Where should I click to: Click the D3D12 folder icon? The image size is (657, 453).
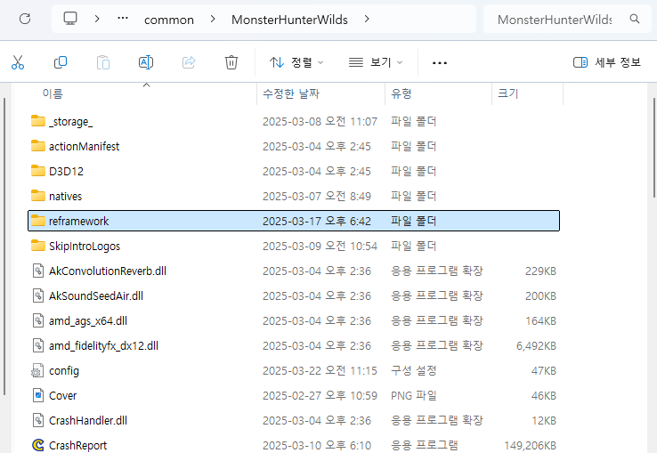pyautogui.click(x=38, y=171)
